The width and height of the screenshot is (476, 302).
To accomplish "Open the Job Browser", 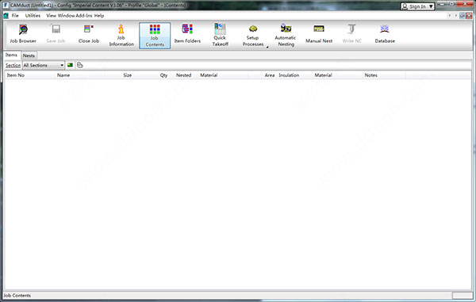I will point(23,35).
